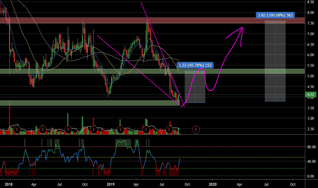Click the 6.00 price axis label
Image resolution: width=318 pixels, height=188 pixels.
click(310, 55)
